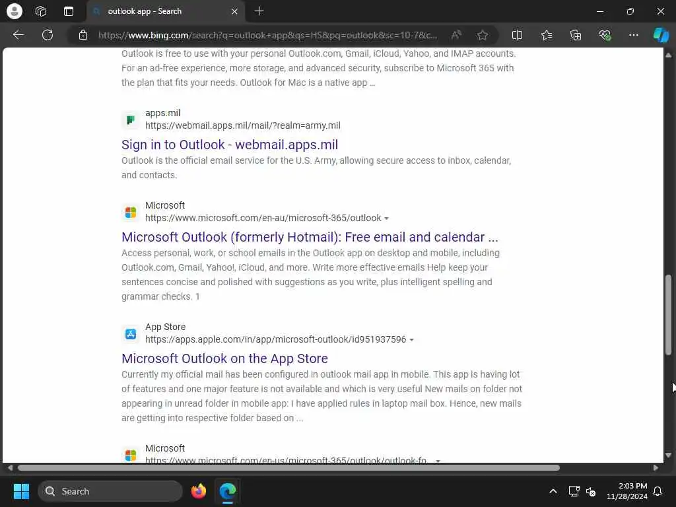The width and height of the screenshot is (676, 507).
Task: Open the Windows Start menu
Action: pyautogui.click(x=21, y=491)
